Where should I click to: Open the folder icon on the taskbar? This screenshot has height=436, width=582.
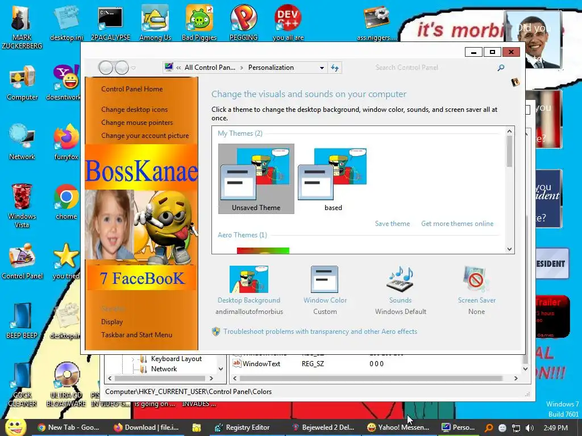pyautogui.click(x=196, y=427)
